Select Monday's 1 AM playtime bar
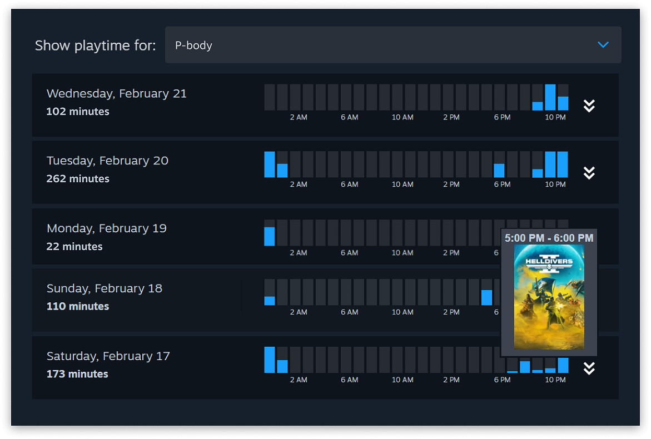Screen dimensions: 651x439 click(x=270, y=236)
